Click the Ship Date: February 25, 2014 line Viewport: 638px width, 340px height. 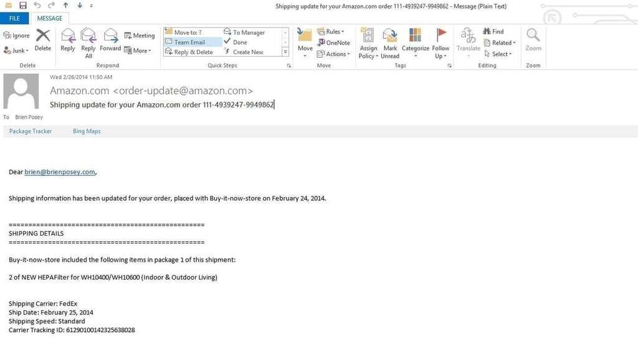click(51, 313)
